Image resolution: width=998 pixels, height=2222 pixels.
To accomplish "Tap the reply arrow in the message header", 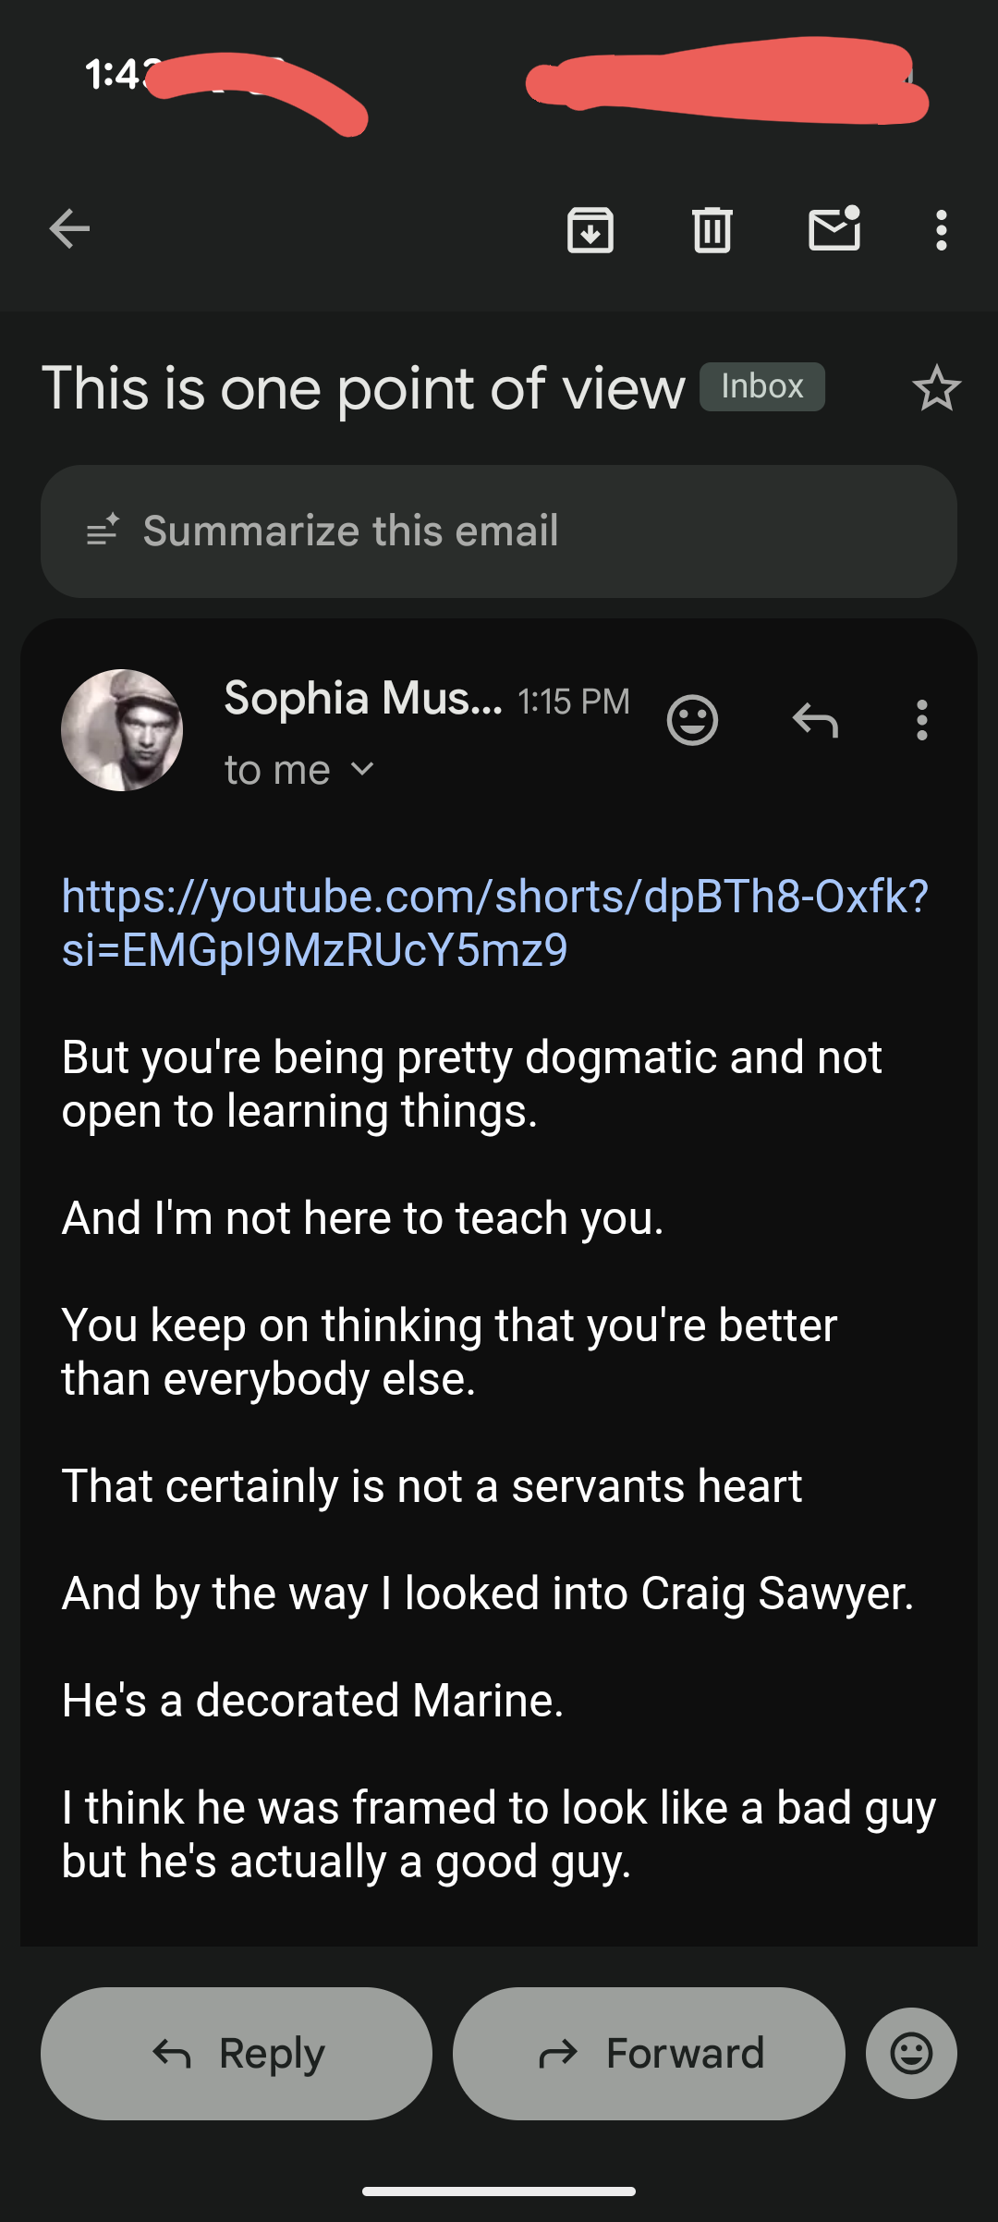I will point(815,720).
